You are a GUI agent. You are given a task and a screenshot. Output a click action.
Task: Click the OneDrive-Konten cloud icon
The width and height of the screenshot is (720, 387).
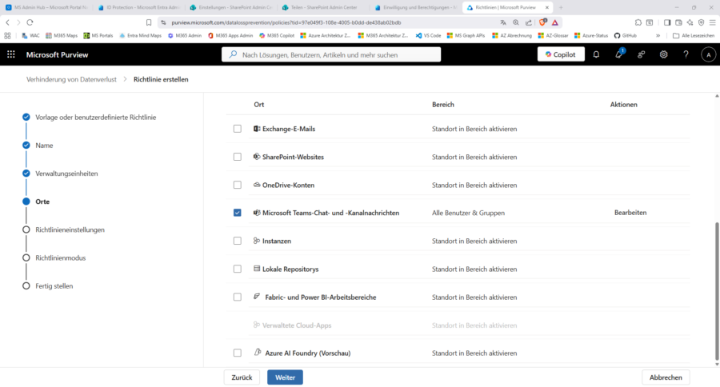pos(257,185)
